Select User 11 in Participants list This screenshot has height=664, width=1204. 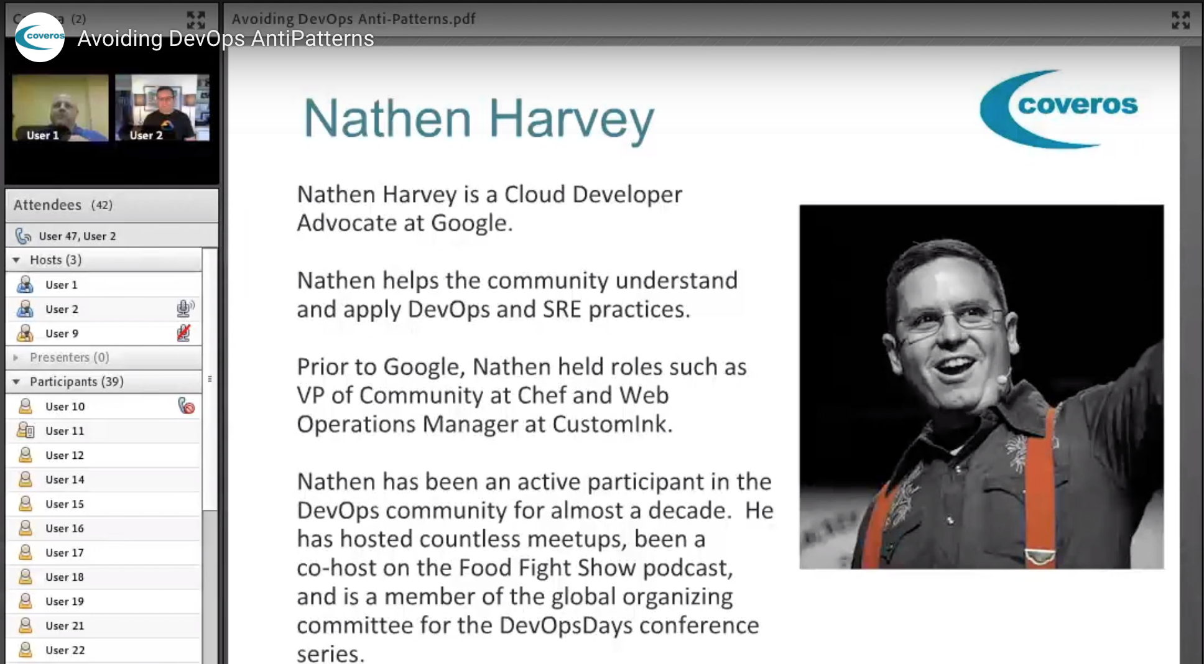point(65,430)
